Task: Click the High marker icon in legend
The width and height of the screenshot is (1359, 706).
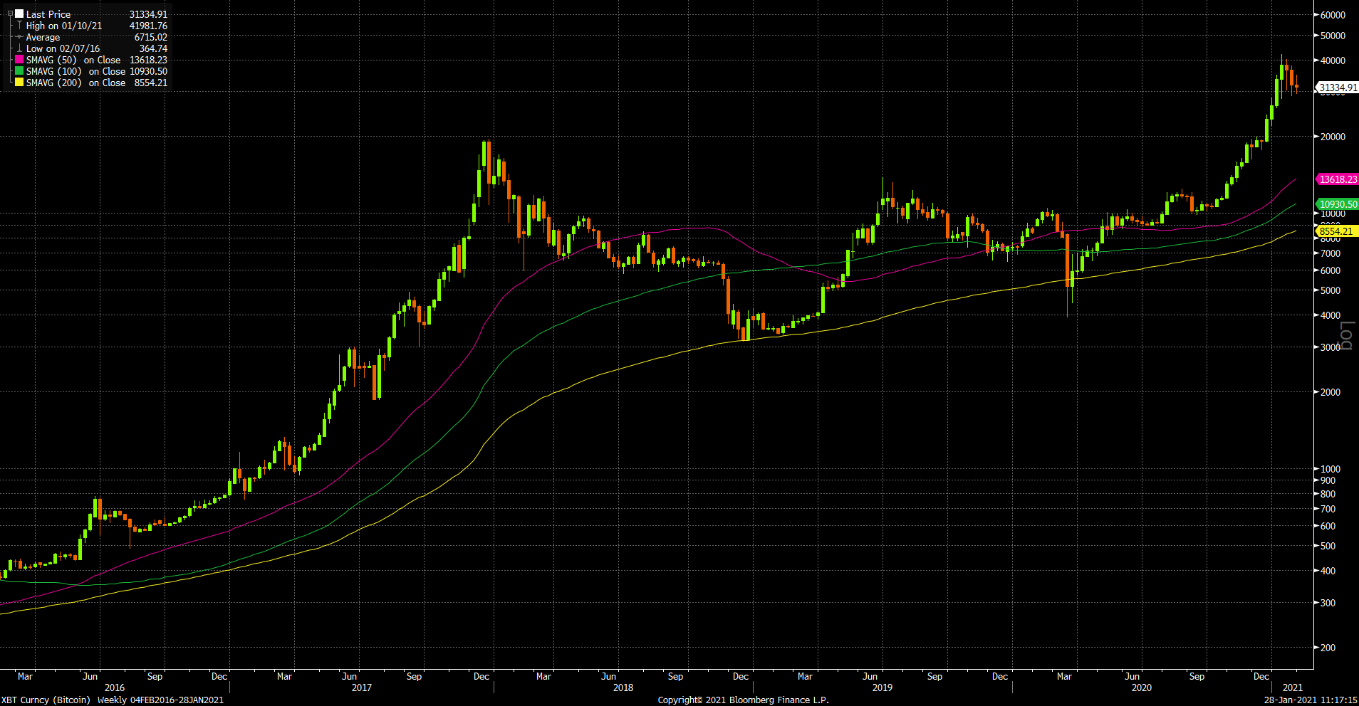Action: (x=19, y=26)
